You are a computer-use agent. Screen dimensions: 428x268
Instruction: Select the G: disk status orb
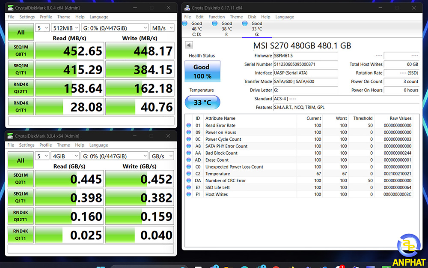[x=245, y=24]
